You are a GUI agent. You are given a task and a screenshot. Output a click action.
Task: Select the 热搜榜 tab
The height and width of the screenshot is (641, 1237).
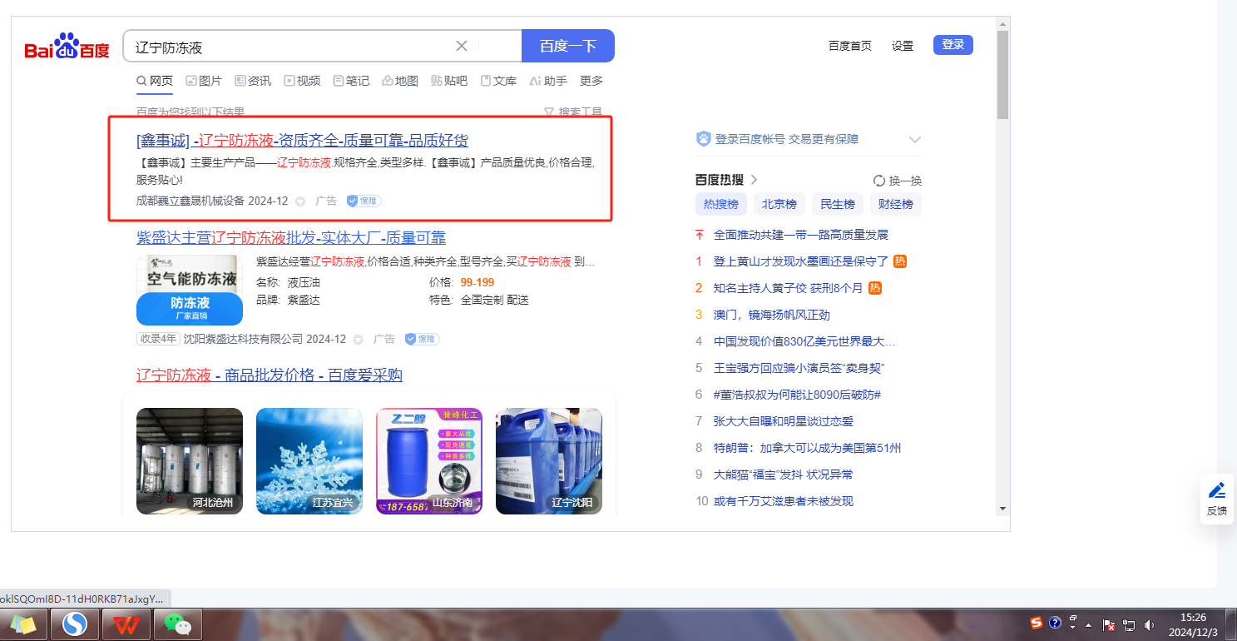tap(721, 204)
